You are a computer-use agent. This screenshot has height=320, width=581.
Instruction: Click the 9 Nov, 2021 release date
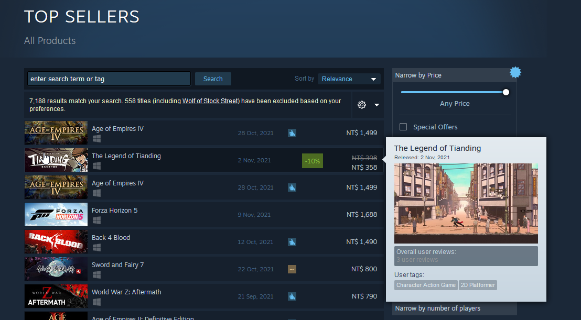254,215
